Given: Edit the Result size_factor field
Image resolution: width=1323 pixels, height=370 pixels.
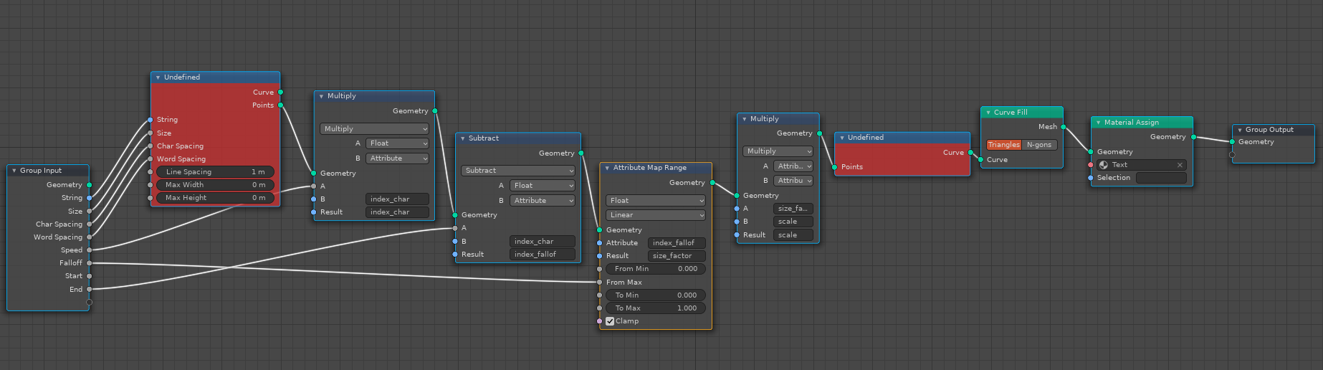Looking at the screenshot, I should point(677,256).
